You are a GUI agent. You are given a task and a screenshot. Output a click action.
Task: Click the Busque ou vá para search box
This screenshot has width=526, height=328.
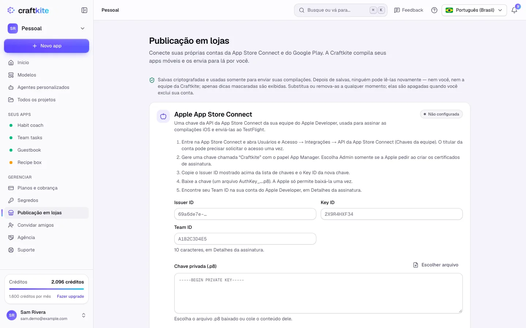coord(340,10)
